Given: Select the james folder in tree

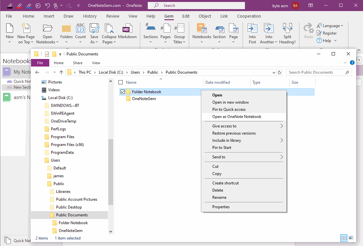Looking at the screenshot, I should pyautogui.click(x=58, y=176).
